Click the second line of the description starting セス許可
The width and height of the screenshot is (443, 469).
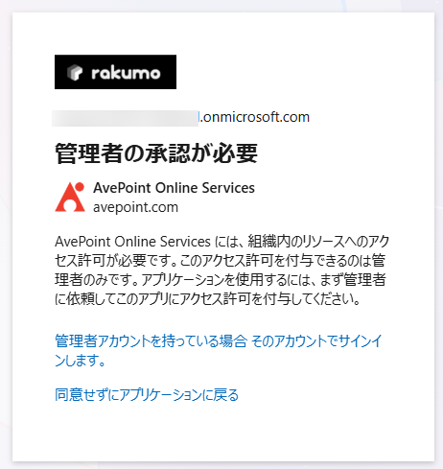(x=220, y=261)
